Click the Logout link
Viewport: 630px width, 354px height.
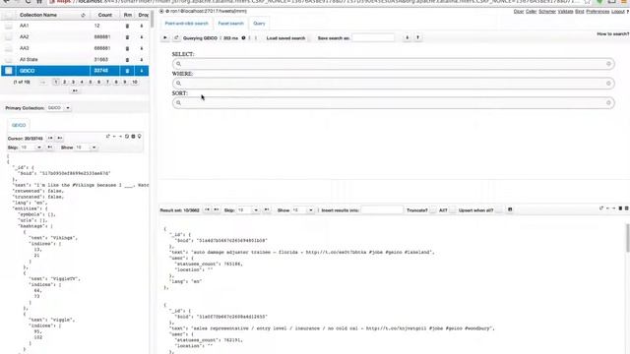coord(618,11)
